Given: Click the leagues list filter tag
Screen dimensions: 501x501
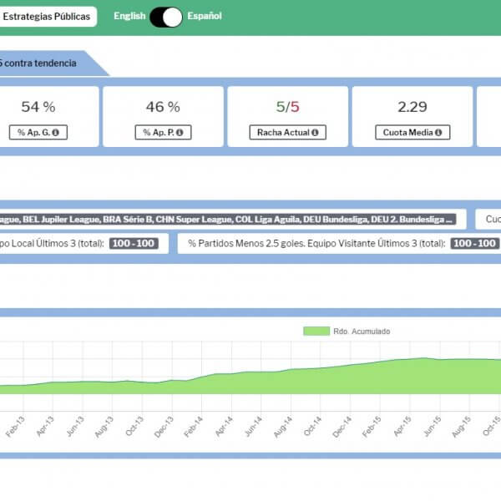Looking at the screenshot, I should click(227, 219).
